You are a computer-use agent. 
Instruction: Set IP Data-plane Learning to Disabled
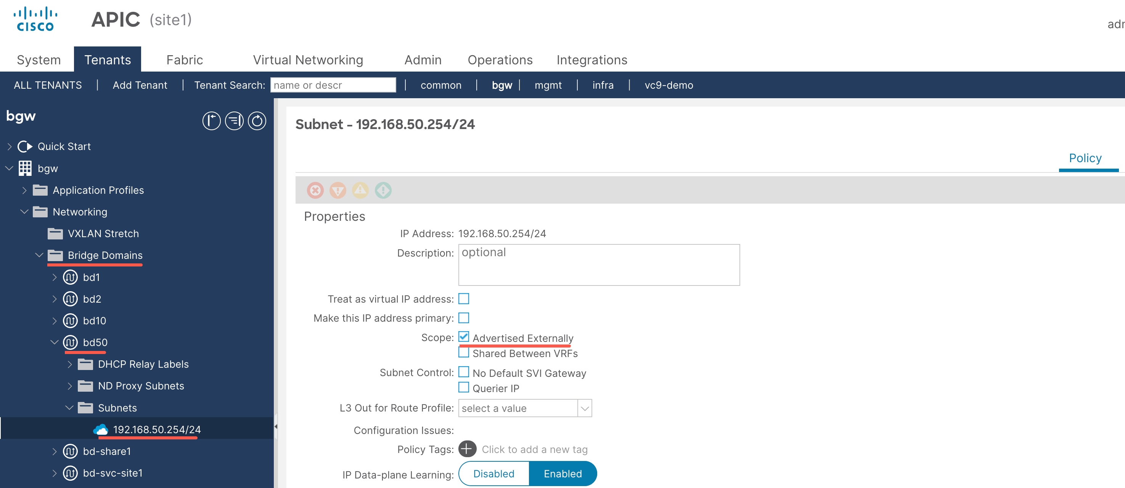[494, 474]
